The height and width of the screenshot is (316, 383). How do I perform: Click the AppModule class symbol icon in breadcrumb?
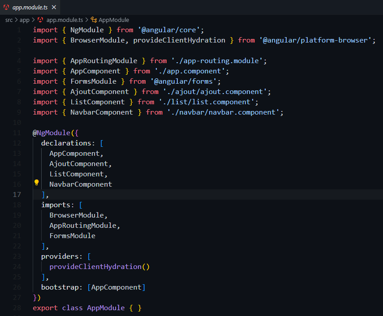coord(94,20)
